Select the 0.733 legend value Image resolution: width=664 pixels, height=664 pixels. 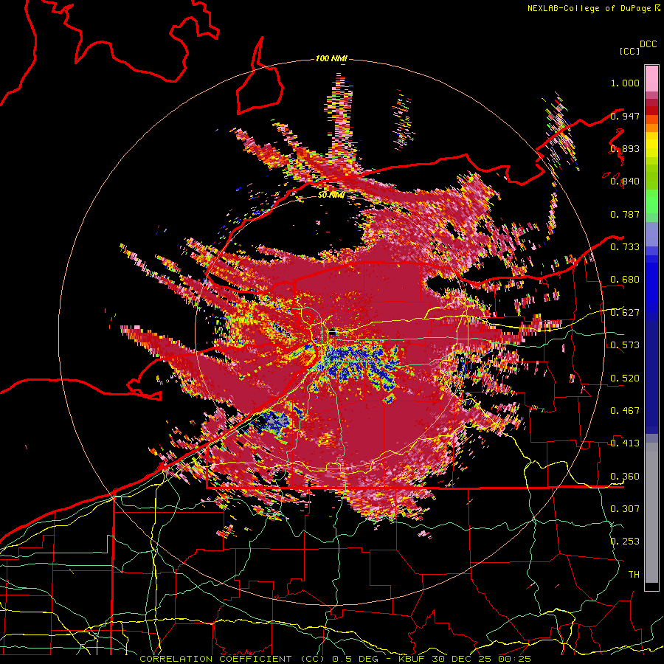pos(625,247)
